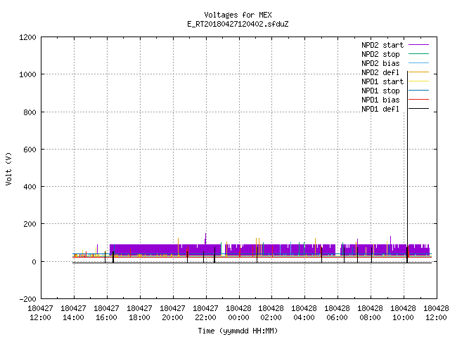This screenshot has height=337, width=450.
Task: Click the -200 y-axis tick label
Action: pyautogui.click(x=28, y=299)
